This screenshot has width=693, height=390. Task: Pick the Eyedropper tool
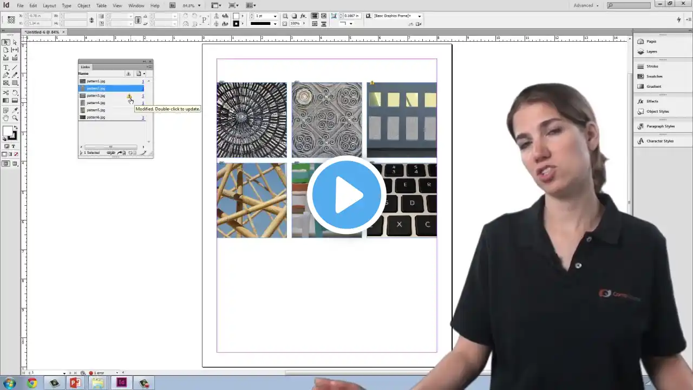(15, 110)
